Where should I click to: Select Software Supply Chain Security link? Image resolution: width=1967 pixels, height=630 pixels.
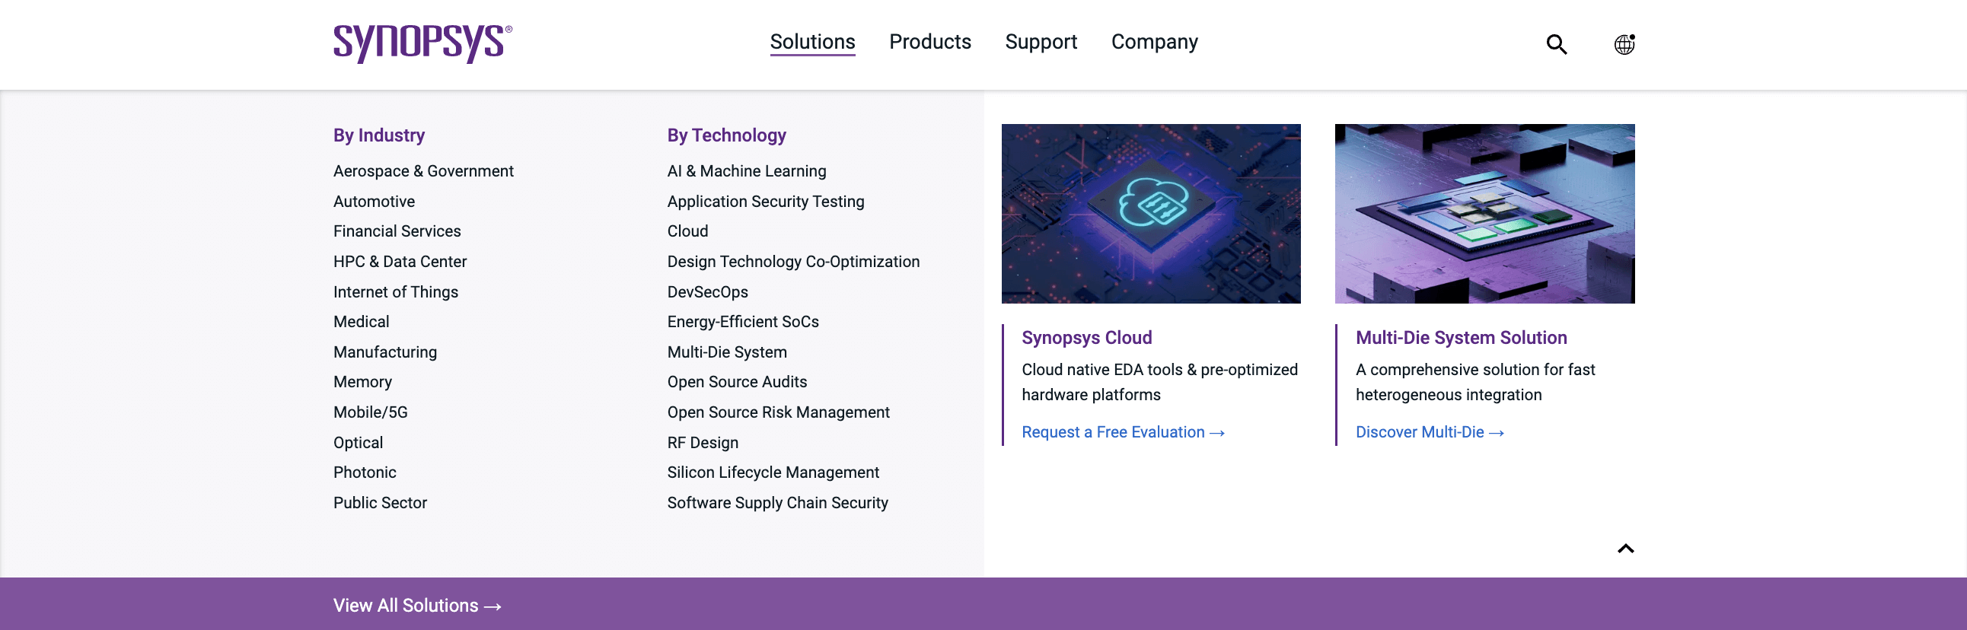777,503
